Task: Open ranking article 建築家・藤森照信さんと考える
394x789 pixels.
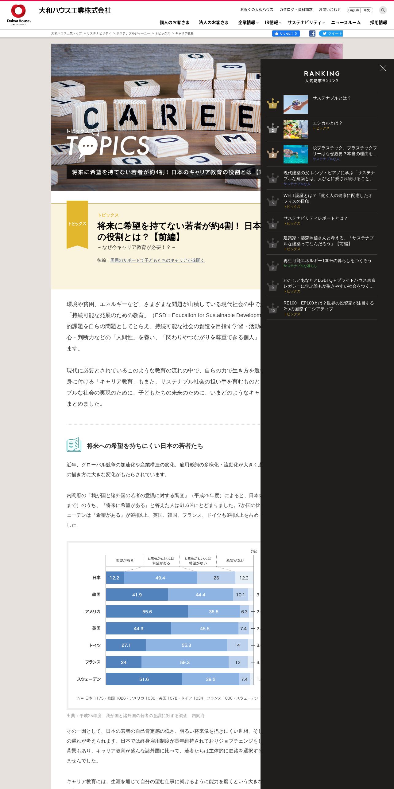Action: pos(329,241)
